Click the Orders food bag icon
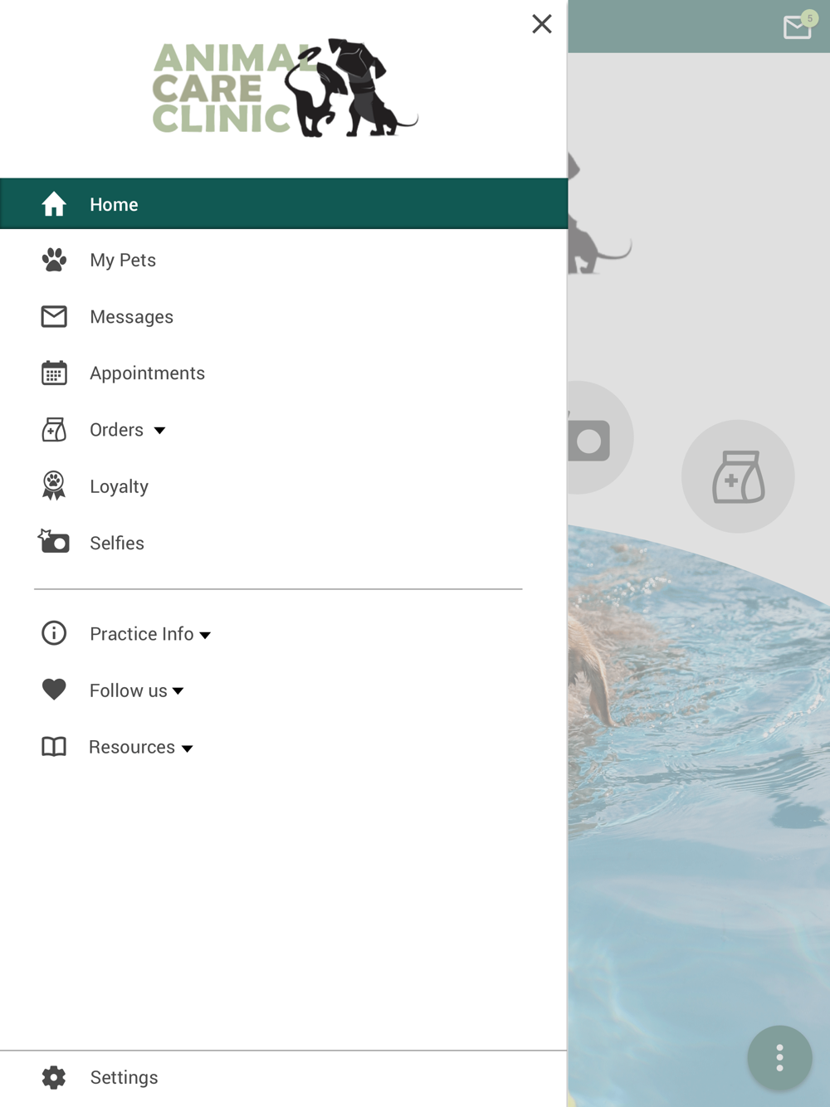Screen dimensions: 830x1107 point(54,430)
